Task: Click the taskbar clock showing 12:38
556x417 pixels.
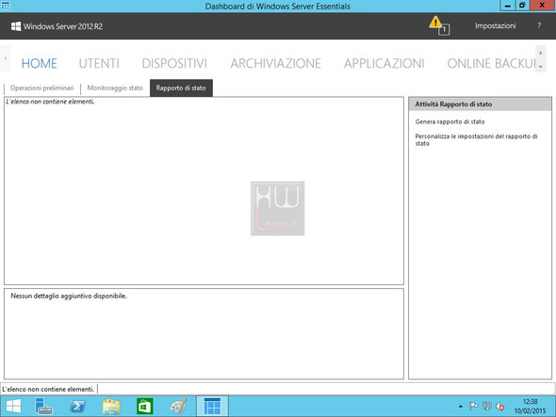Action: [x=530, y=406]
